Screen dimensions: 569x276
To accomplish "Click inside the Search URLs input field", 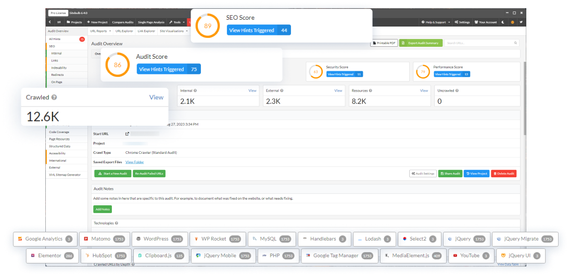I will pyautogui.click(x=479, y=43).
